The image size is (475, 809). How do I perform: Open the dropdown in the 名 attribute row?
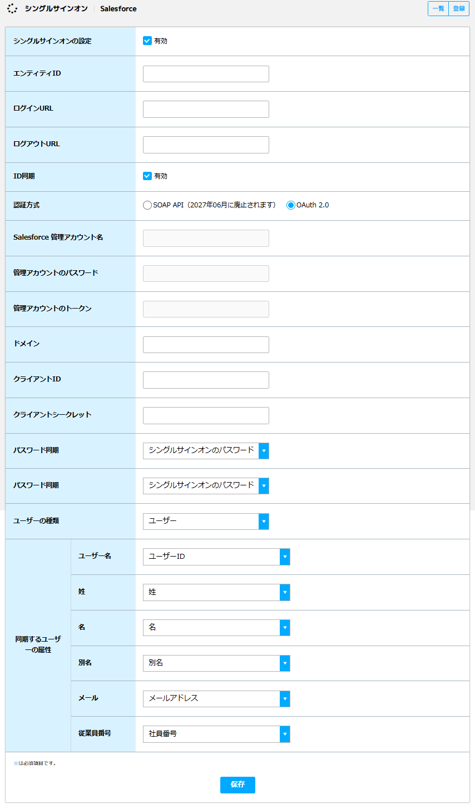pos(216,628)
